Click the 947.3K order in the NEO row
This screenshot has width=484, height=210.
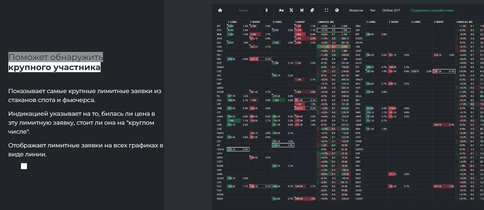click(444, 186)
